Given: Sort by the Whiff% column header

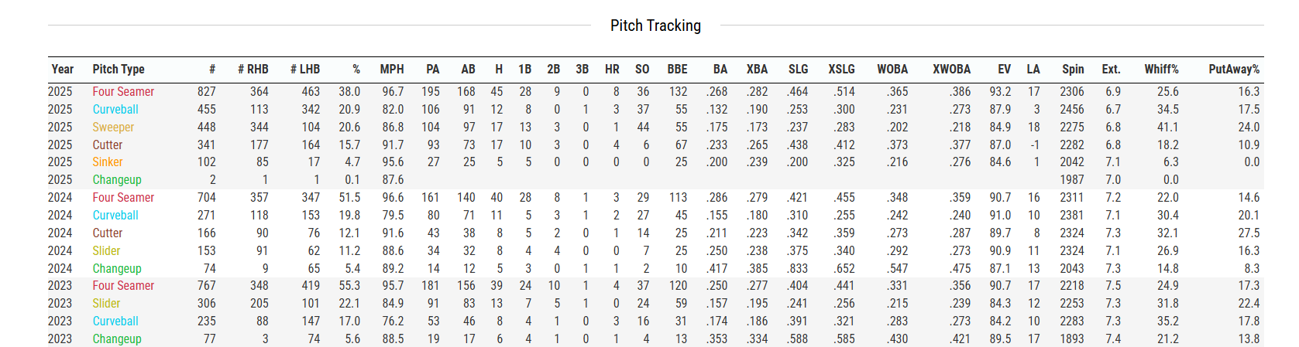Looking at the screenshot, I should pos(1161,70).
